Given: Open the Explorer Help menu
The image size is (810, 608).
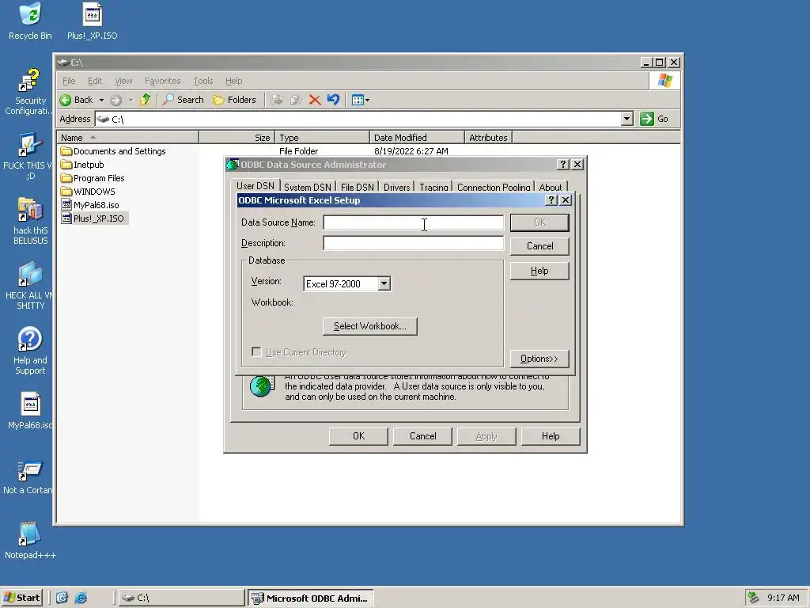Looking at the screenshot, I should [233, 81].
